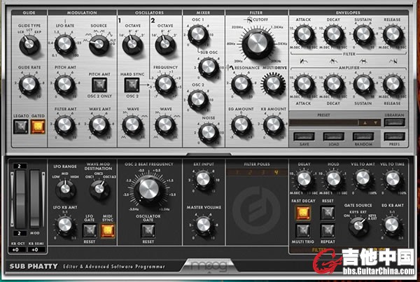Click the OSC 2 Beat Frequency knob
The width and height of the screenshot is (420, 282).
pyautogui.click(x=148, y=189)
